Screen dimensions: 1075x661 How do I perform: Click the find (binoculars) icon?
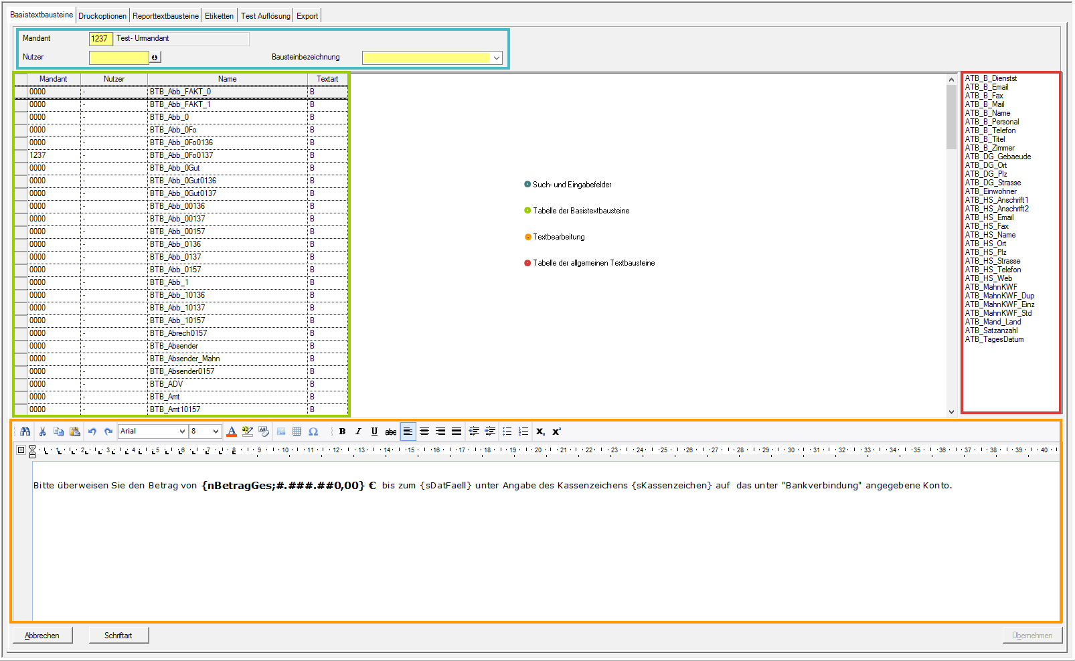pyautogui.click(x=25, y=432)
